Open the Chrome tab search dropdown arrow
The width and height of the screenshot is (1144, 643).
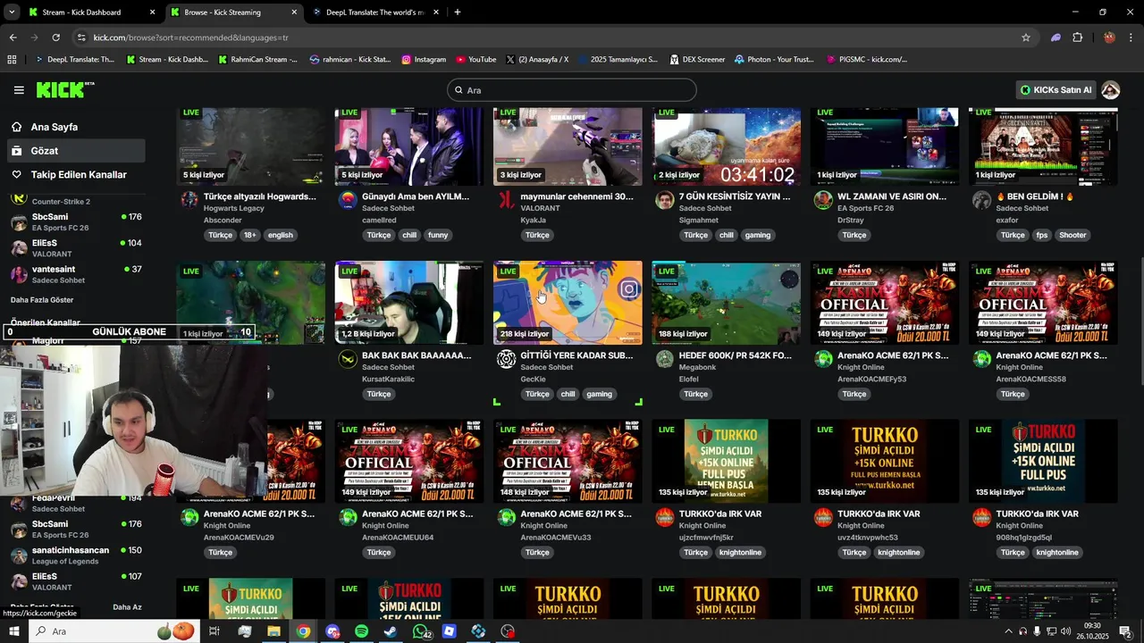12,13
